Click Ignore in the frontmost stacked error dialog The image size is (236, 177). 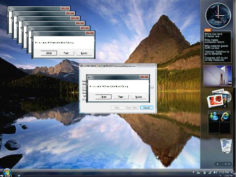pyautogui.click(x=84, y=53)
